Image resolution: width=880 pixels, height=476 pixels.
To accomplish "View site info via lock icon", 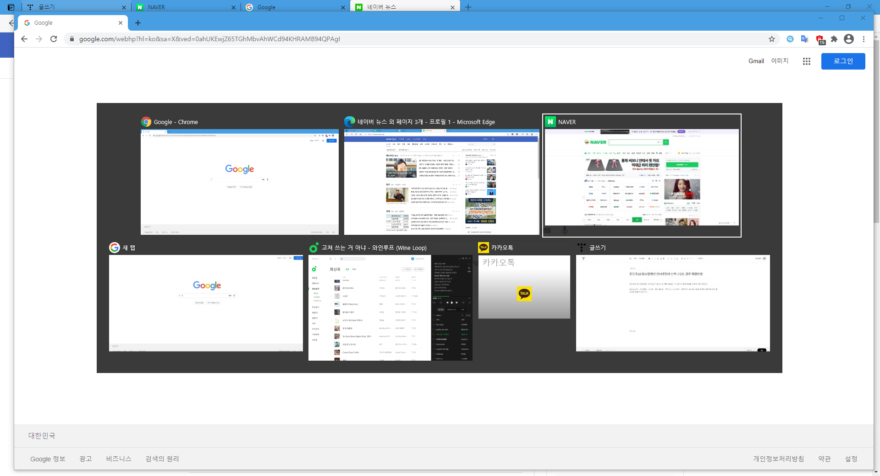I will pos(71,39).
